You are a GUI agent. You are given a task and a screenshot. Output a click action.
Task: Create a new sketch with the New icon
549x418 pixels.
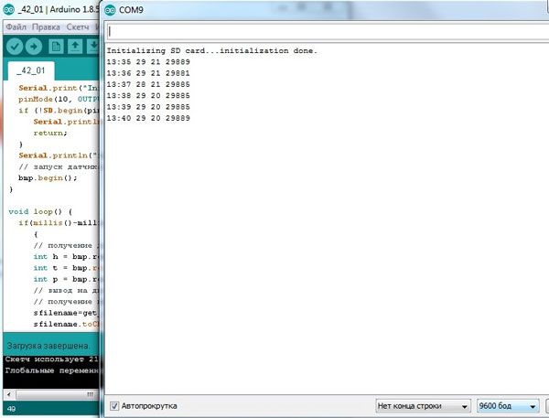57,47
